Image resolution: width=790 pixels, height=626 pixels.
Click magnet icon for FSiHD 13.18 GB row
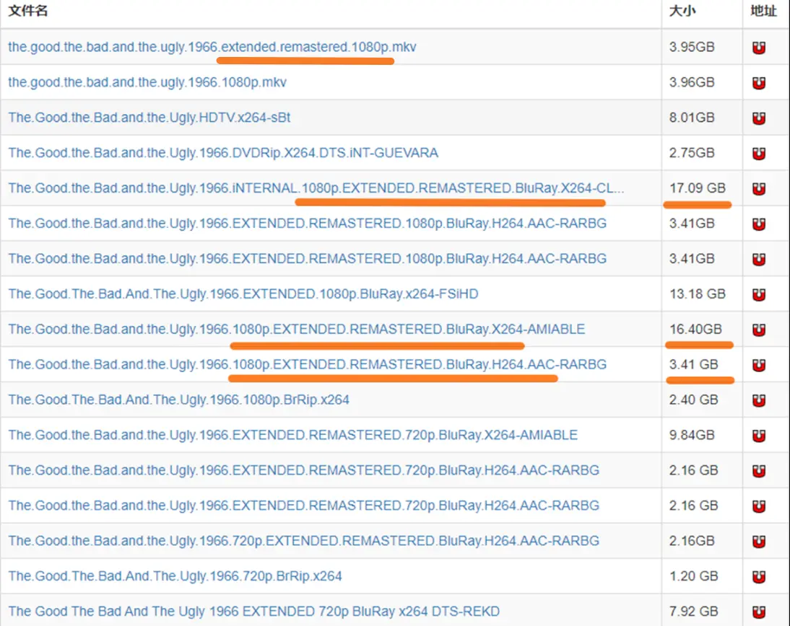coord(759,294)
